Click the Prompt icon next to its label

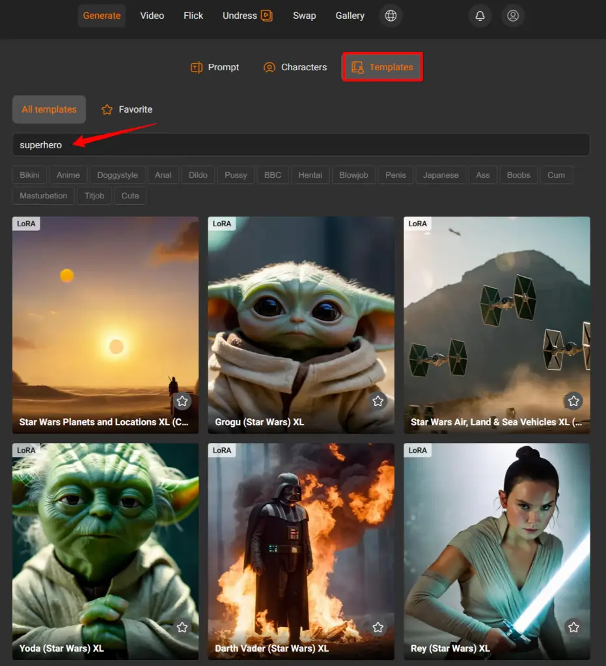click(196, 67)
